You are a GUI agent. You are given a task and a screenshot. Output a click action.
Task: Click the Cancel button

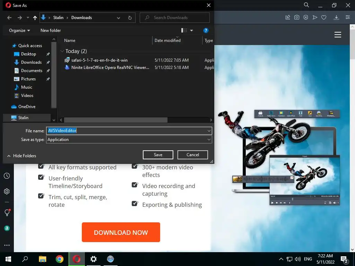point(193,155)
